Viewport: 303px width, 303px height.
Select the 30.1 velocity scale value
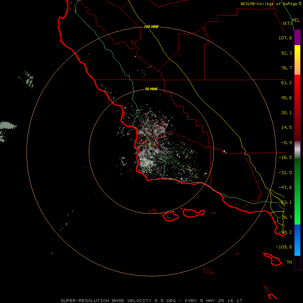click(x=287, y=113)
